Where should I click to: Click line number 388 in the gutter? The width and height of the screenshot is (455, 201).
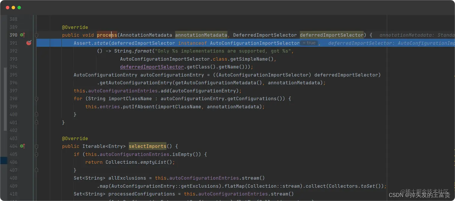coord(13,19)
